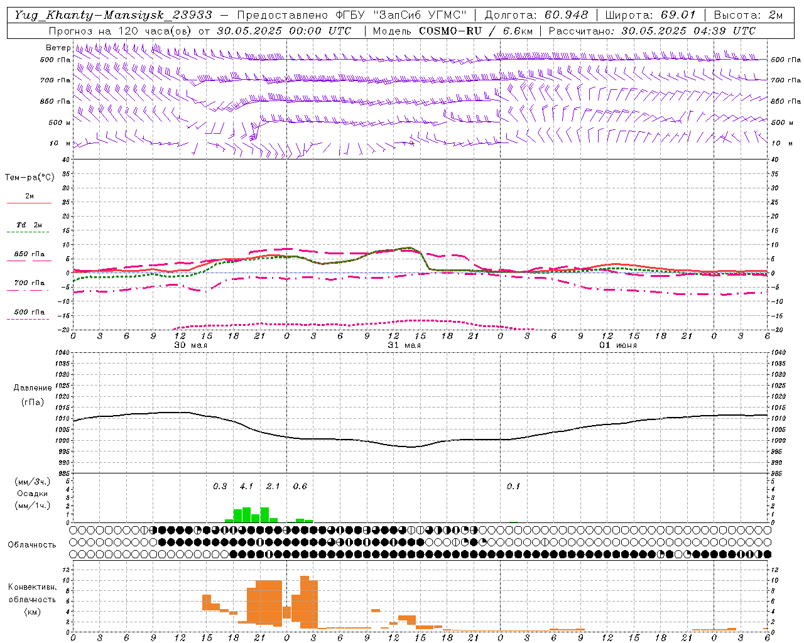804x643 pixels.
Task: Click the Рассчитано: 30.05.2025 04:39 UTC text
Action: point(652,31)
